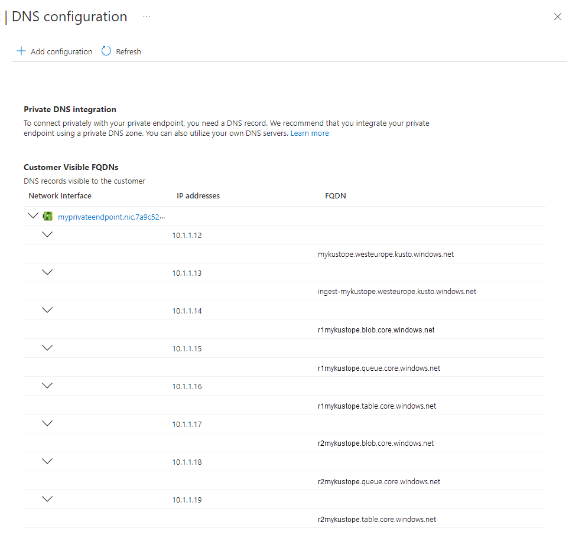Click the FQDN column header
Screen dimensions: 569x535
335,195
